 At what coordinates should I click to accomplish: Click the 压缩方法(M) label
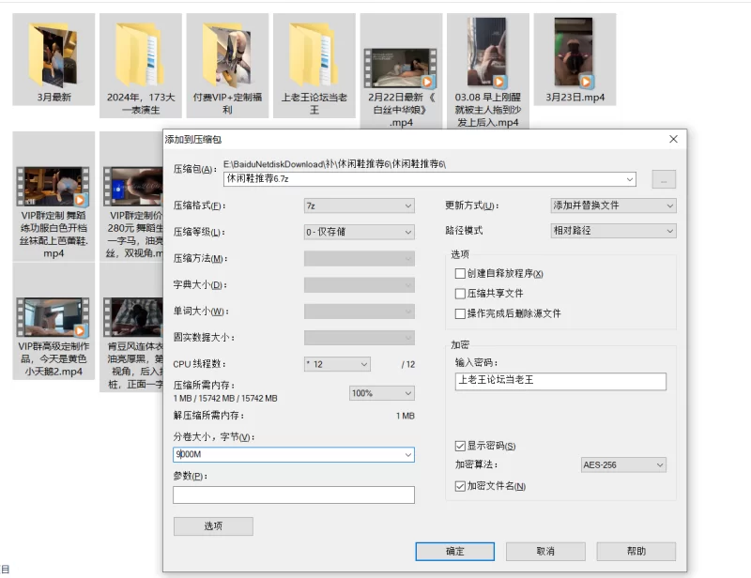click(x=200, y=259)
